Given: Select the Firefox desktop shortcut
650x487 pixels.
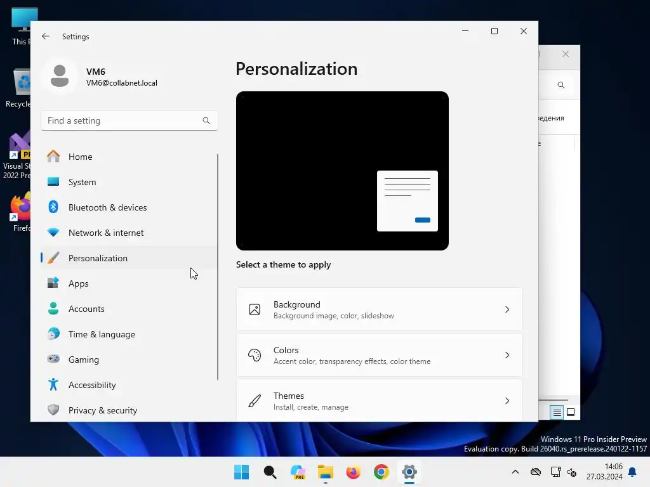Looking at the screenshot, I should click(20, 212).
